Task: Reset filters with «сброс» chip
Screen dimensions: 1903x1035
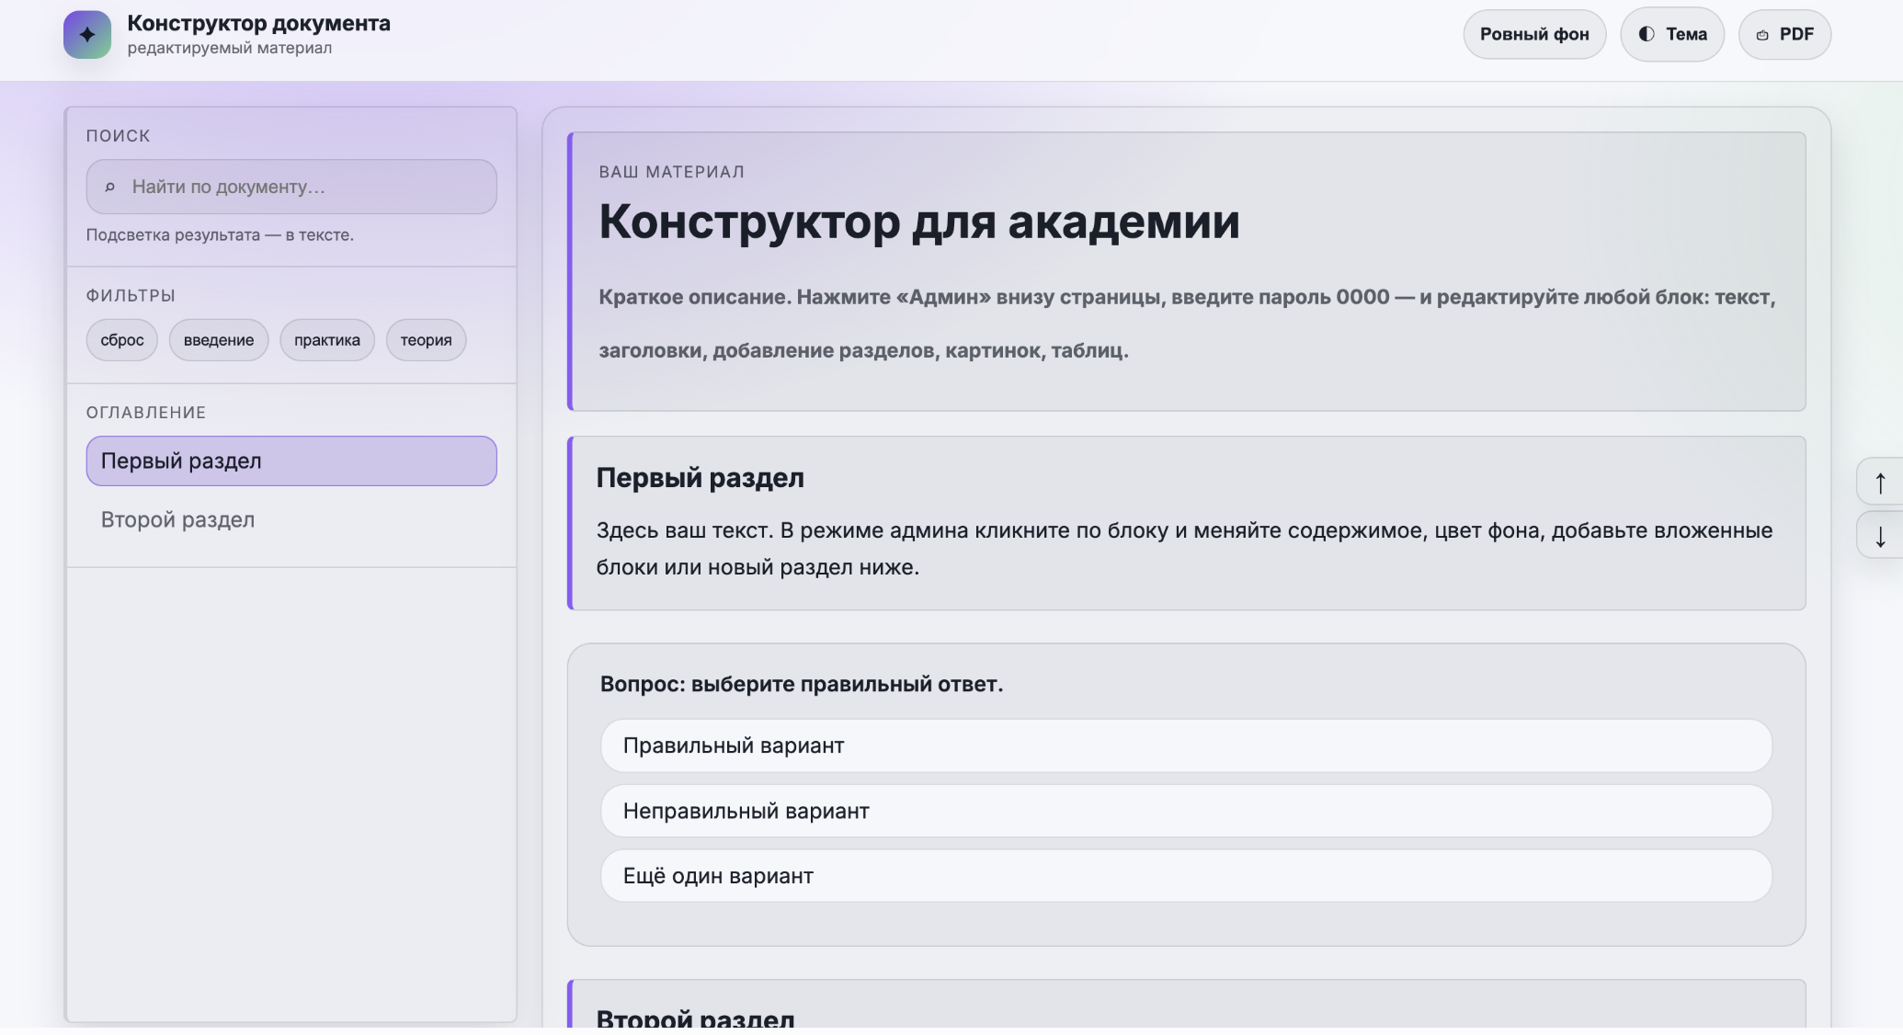Action: (x=122, y=340)
